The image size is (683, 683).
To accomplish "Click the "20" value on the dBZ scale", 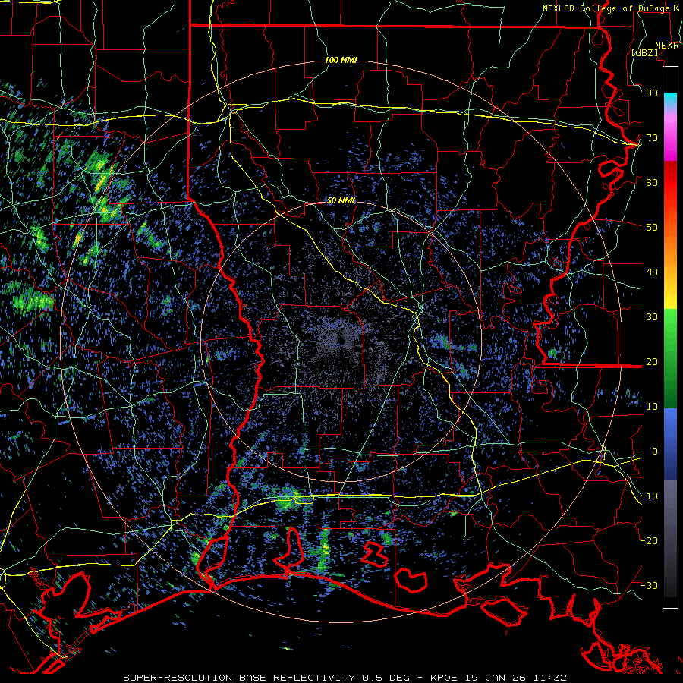I will (x=652, y=362).
